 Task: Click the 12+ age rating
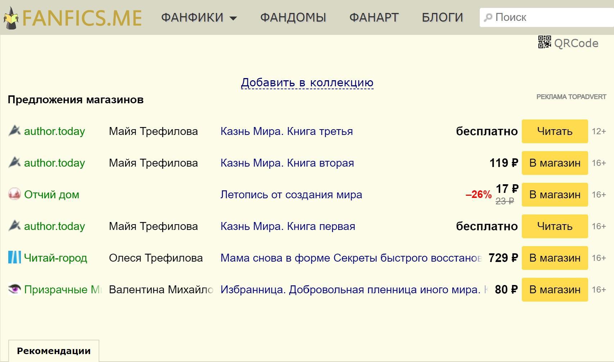tap(599, 131)
